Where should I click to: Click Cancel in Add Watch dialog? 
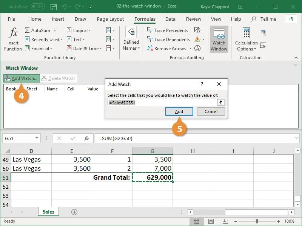coord(211,111)
